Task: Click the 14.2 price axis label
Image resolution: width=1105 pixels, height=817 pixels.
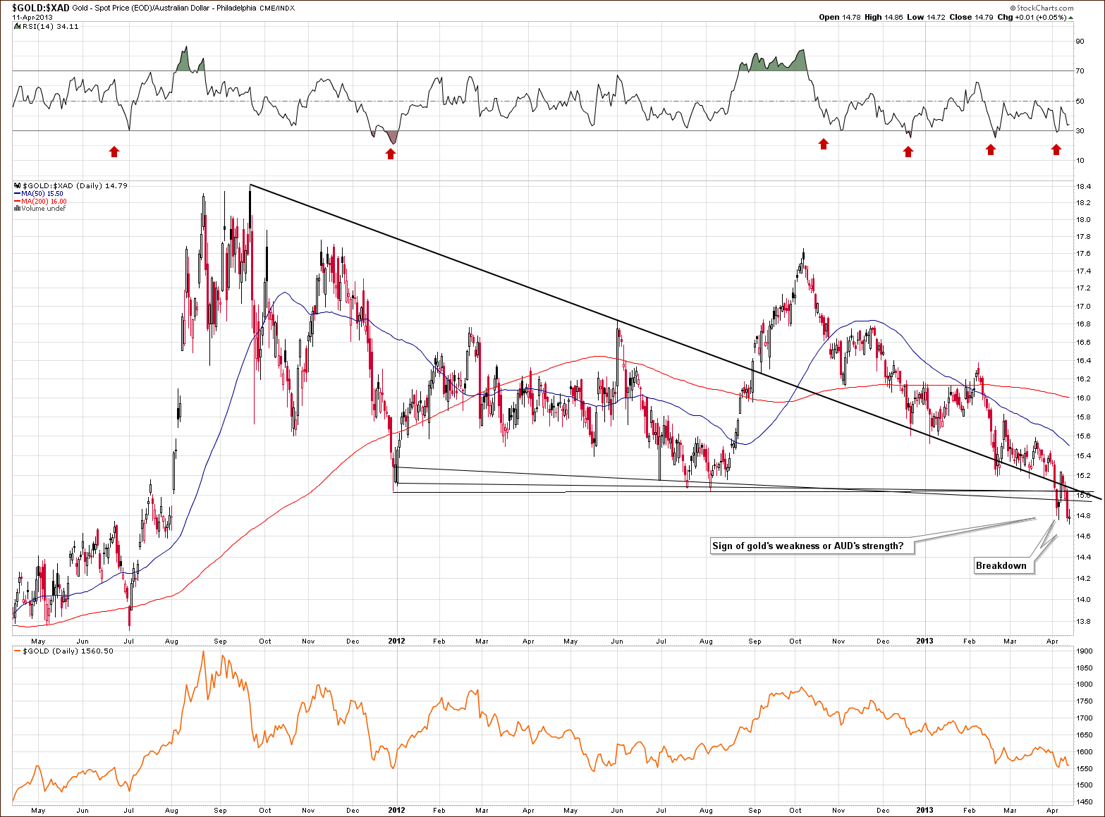Action: pos(1083,579)
